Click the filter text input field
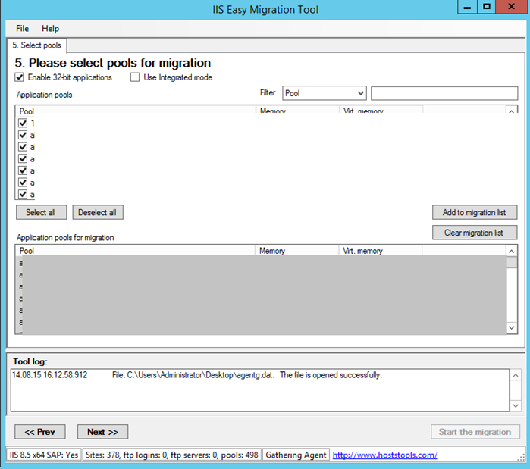 click(444, 93)
